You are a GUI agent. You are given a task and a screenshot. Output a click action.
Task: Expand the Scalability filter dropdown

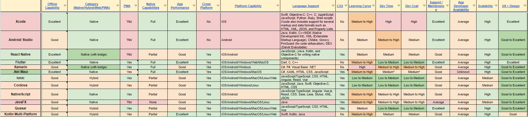[496, 6]
